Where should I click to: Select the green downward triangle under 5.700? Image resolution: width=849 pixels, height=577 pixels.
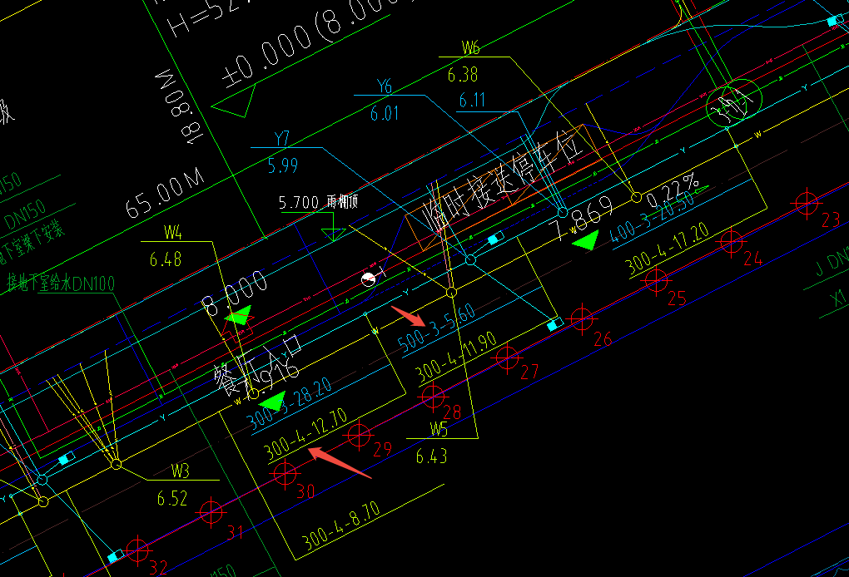[333, 234]
